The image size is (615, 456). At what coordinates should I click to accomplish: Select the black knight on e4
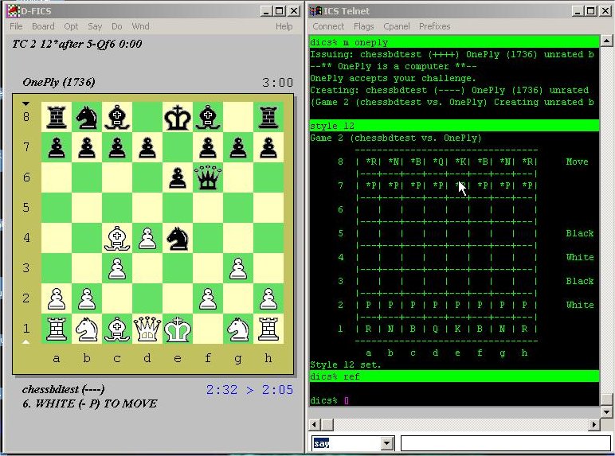[178, 238]
